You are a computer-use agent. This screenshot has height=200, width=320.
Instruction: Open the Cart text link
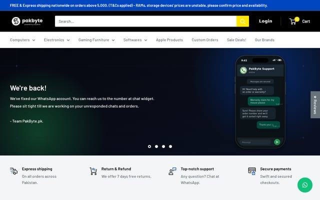(x=306, y=21)
